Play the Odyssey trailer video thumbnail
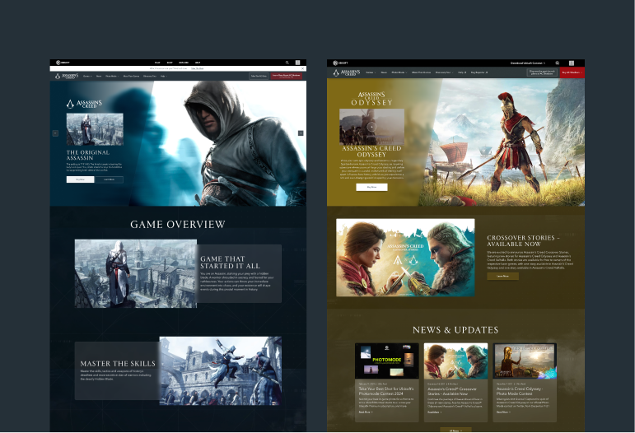This screenshot has width=635, height=433. tap(371, 128)
